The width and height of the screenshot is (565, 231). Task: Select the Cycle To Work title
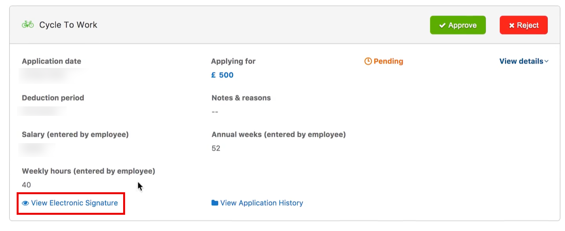[68, 25]
